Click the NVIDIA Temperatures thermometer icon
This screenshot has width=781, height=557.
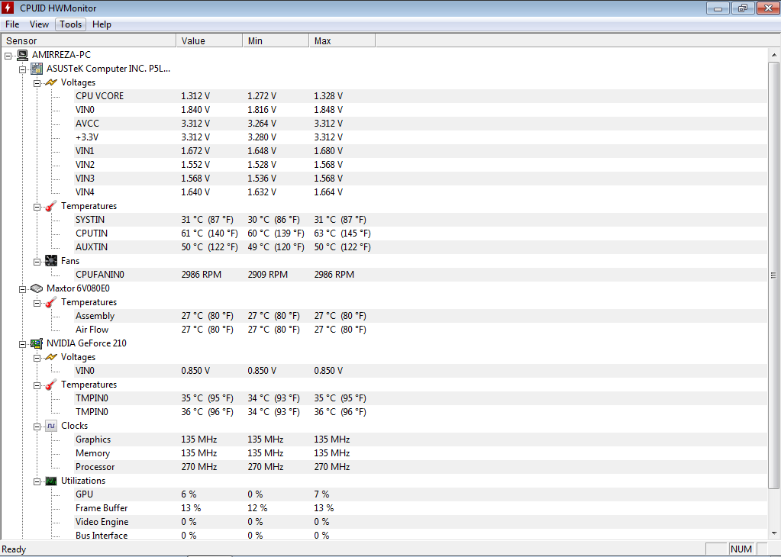click(x=51, y=385)
